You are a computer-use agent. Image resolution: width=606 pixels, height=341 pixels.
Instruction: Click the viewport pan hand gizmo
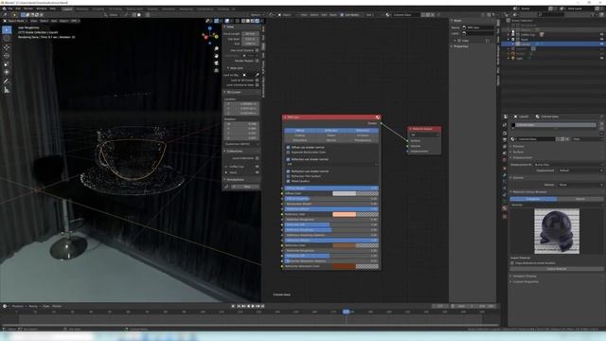(217, 56)
